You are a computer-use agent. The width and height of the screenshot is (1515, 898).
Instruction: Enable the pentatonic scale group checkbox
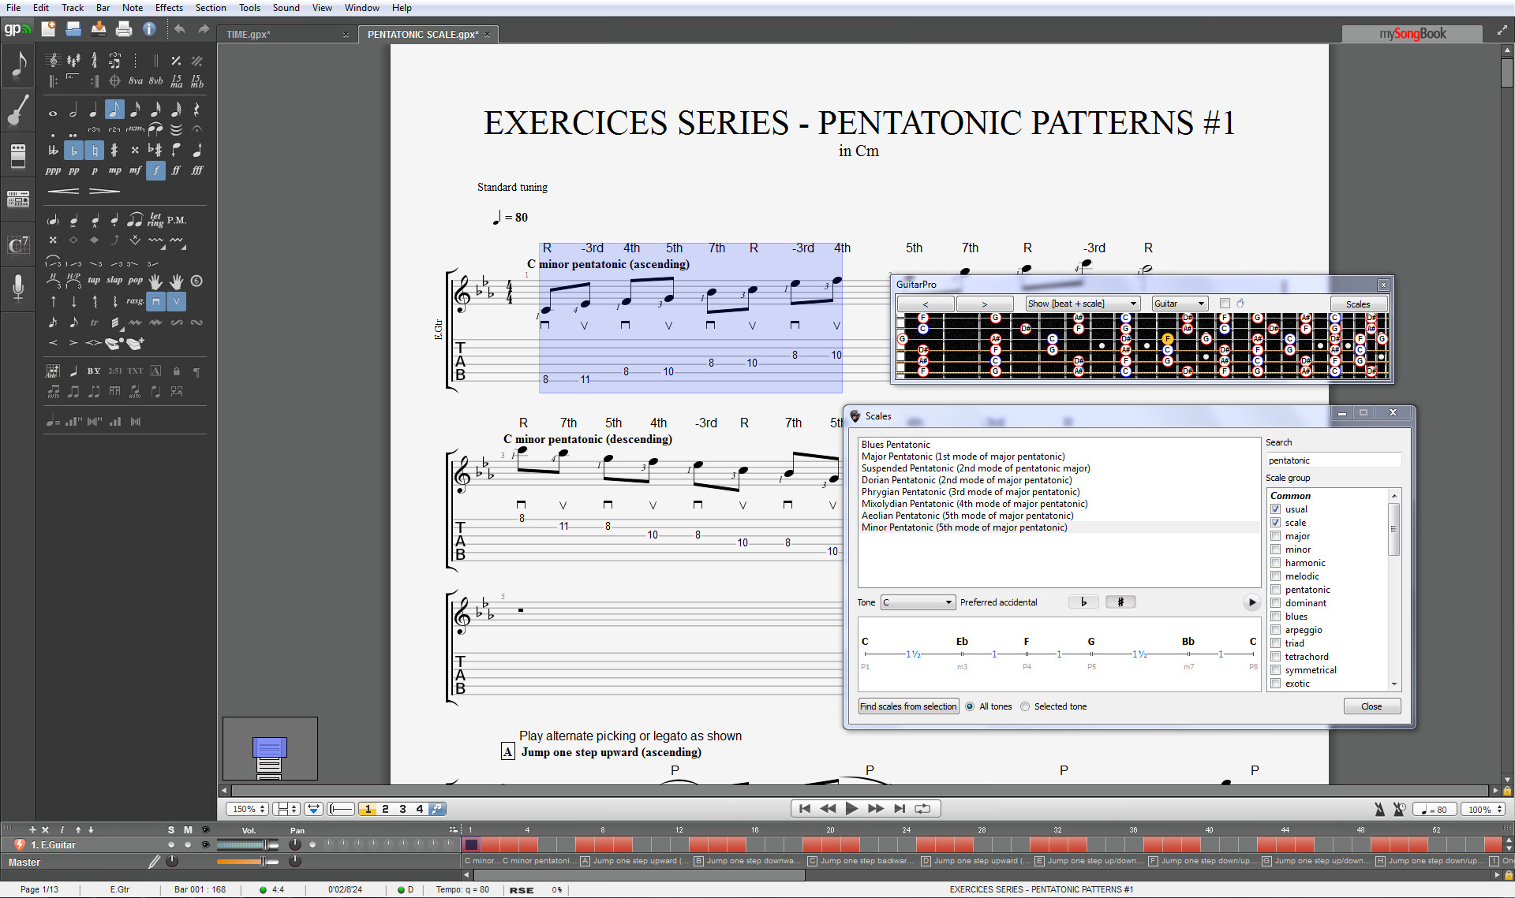[1275, 590]
